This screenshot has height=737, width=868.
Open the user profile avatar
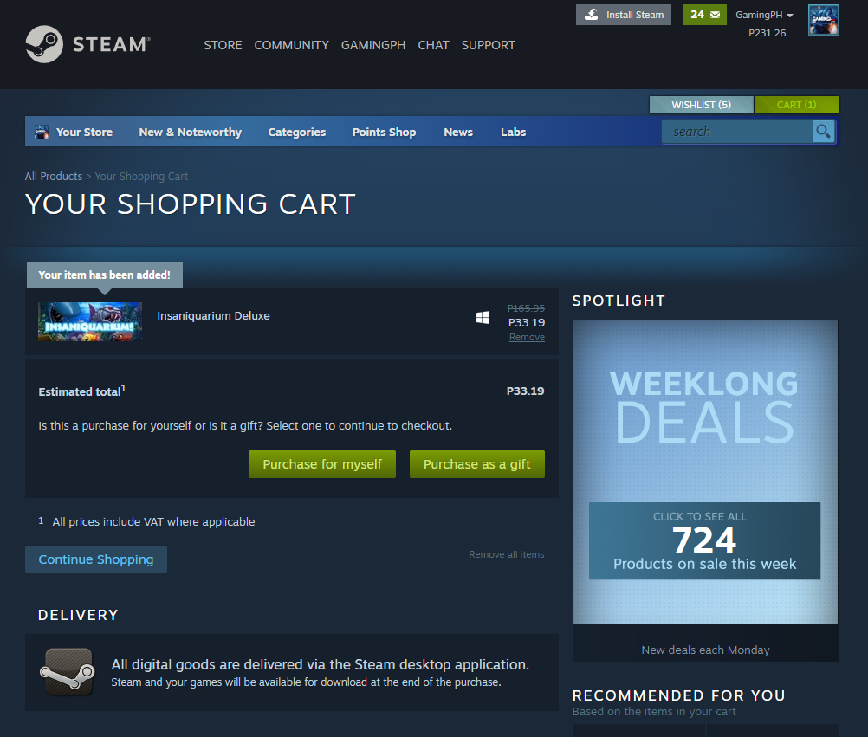click(x=823, y=20)
